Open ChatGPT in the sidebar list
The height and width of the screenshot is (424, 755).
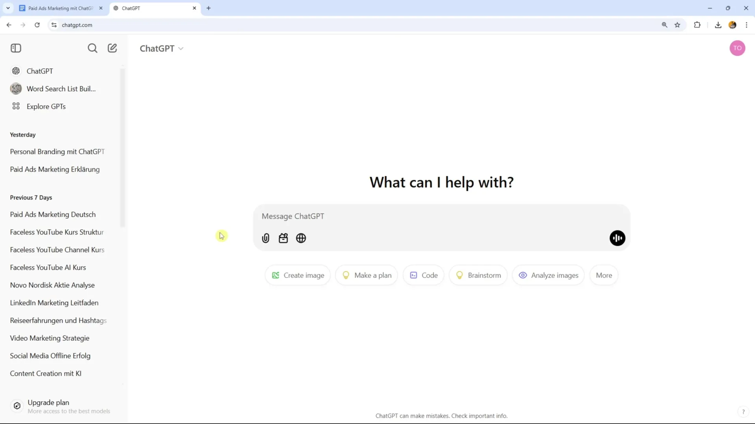coord(63,71)
